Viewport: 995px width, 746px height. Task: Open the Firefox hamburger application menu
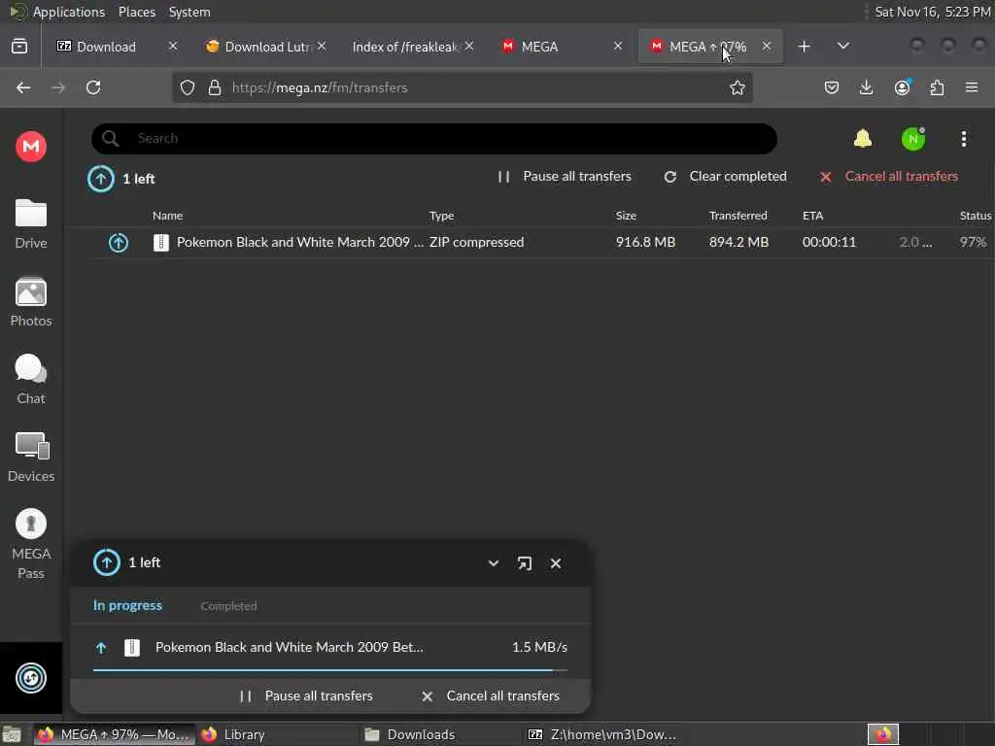click(972, 87)
